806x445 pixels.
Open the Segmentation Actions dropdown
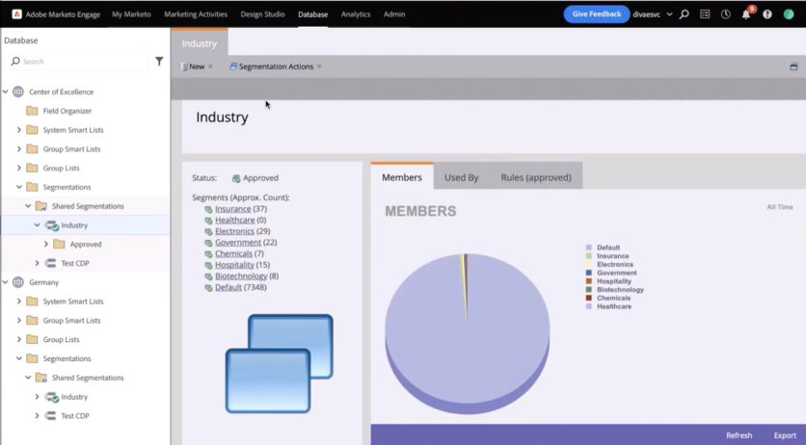tap(276, 66)
